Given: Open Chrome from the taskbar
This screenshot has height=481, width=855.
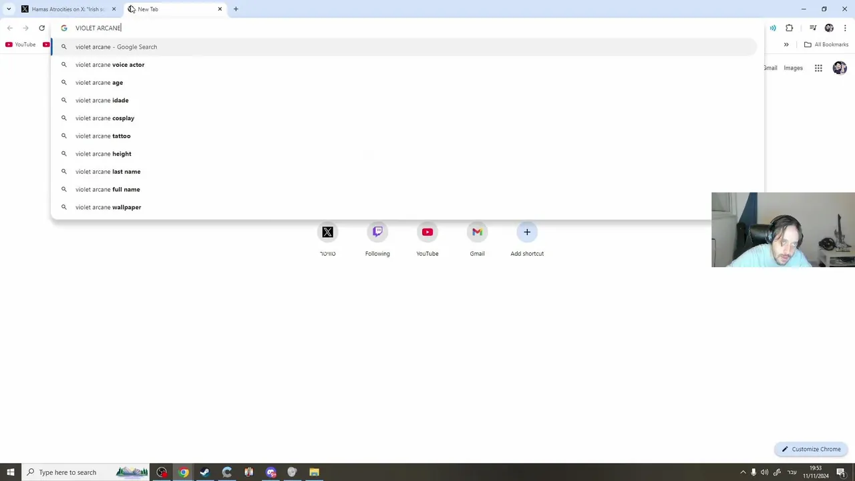Looking at the screenshot, I should click(183, 472).
